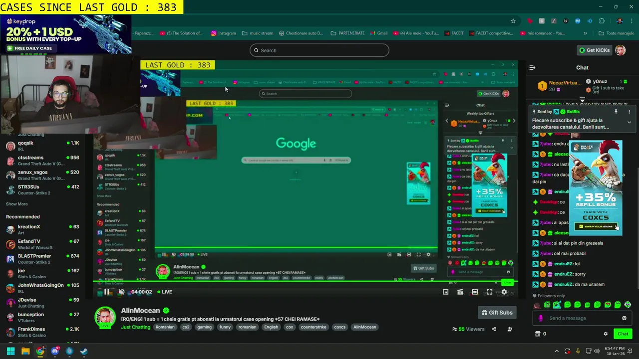The height and width of the screenshot is (359, 639).
Task: Select the Romanian tag
Action: 165,327
